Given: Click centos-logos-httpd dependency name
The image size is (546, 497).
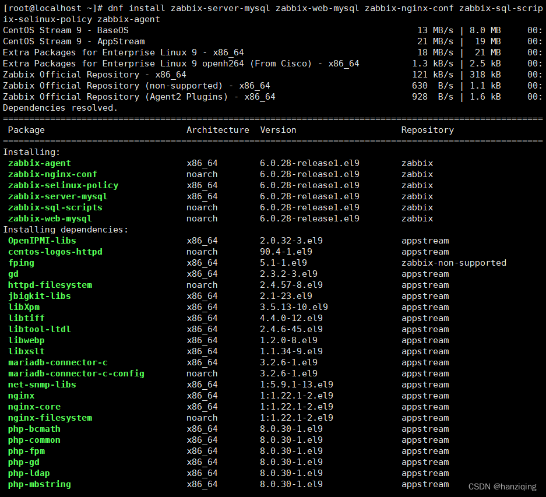Looking at the screenshot, I should [x=55, y=252].
